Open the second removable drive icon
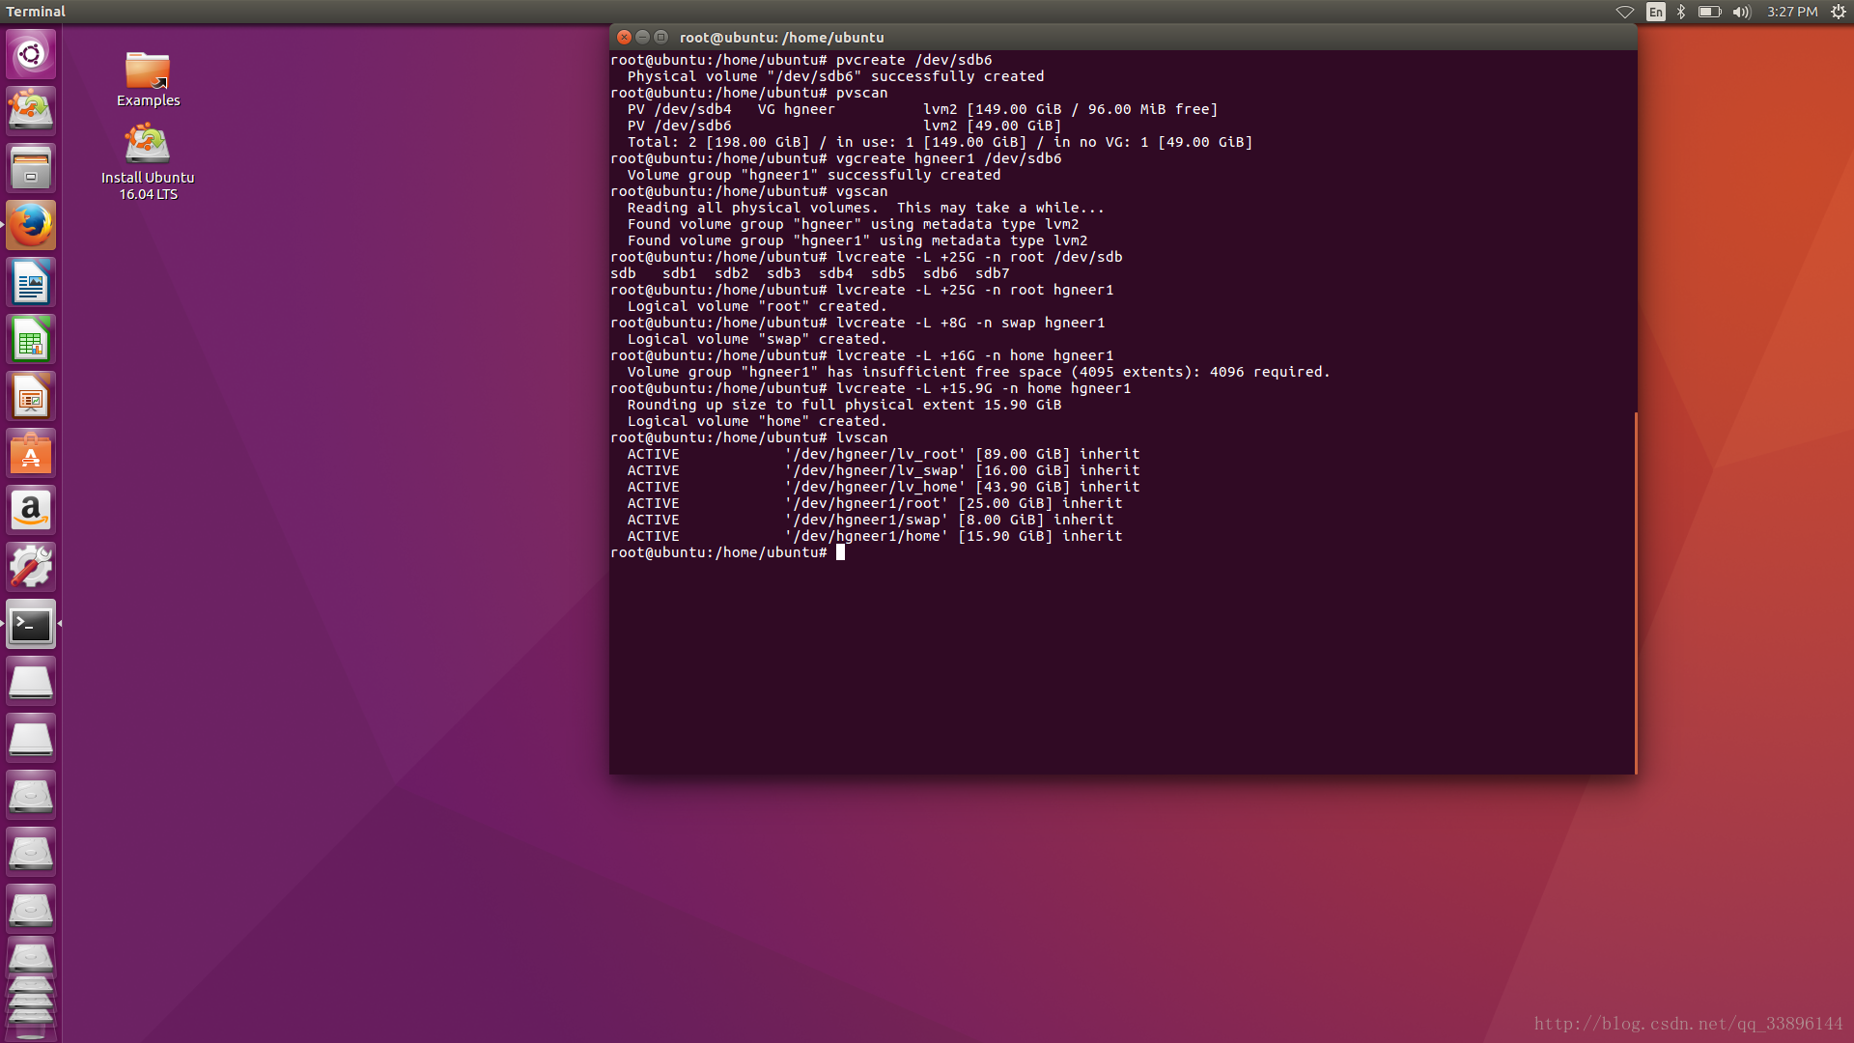 click(31, 738)
